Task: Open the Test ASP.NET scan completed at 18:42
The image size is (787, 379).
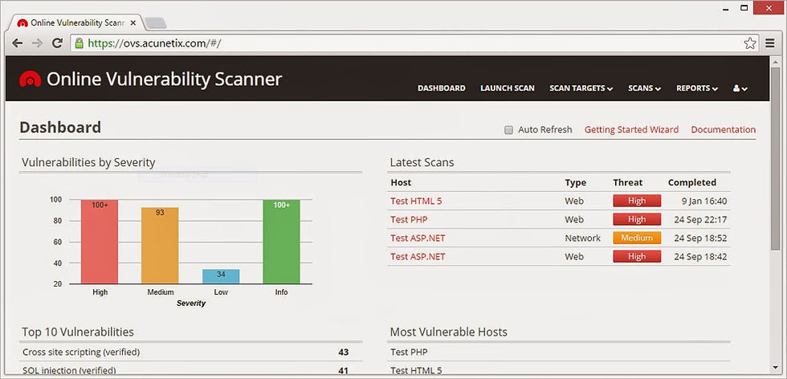Action: 418,256
